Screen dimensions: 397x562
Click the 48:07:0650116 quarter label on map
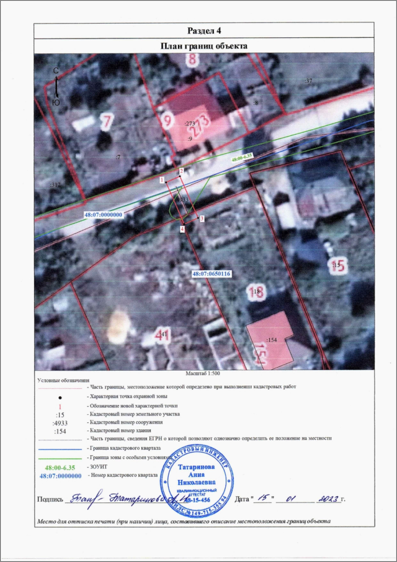pos(211,273)
